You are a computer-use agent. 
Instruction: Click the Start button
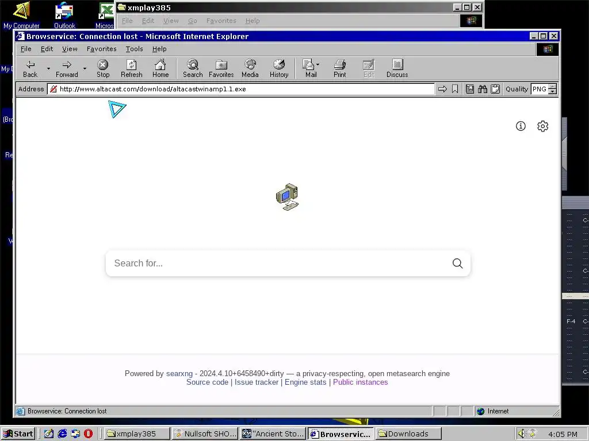pyautogui.click(x=18, y=434)
